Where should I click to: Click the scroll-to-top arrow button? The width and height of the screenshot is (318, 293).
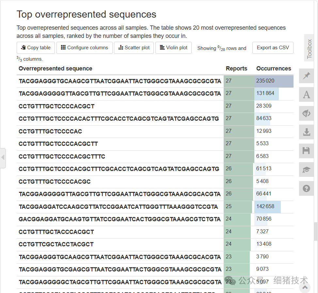point(305,287)
